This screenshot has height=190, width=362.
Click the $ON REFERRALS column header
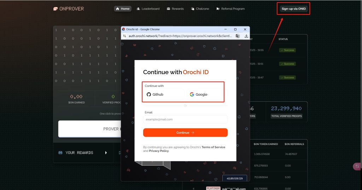tap(294, 144)
